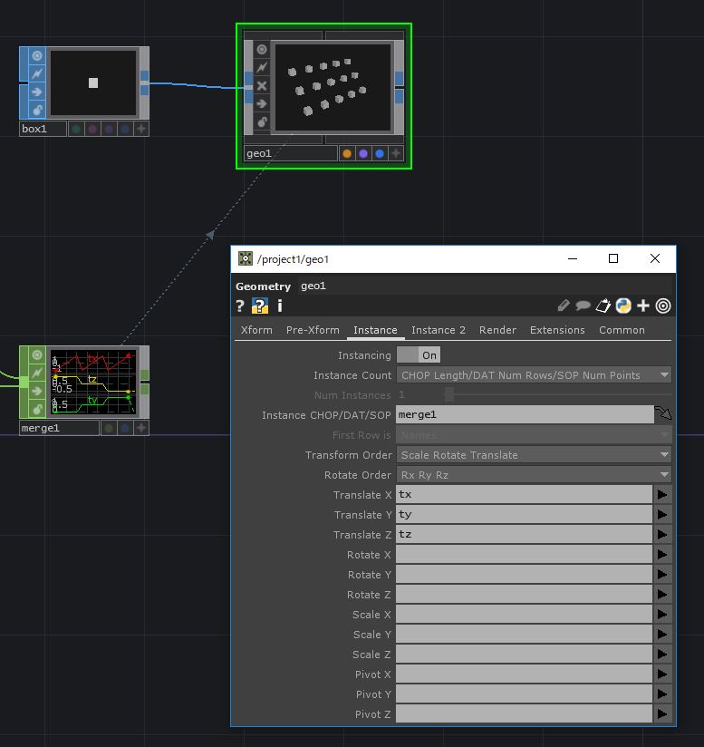Image resolution: width=704 pixels, height=747 pixels.
Task: Click the box1 node name label
Action: (x=43, y=129)
